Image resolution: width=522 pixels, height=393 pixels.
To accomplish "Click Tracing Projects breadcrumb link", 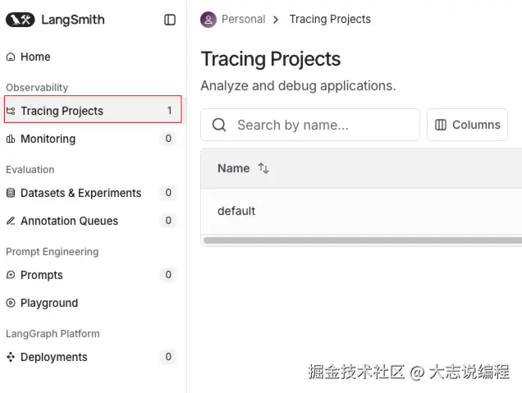I will [330, 20].
